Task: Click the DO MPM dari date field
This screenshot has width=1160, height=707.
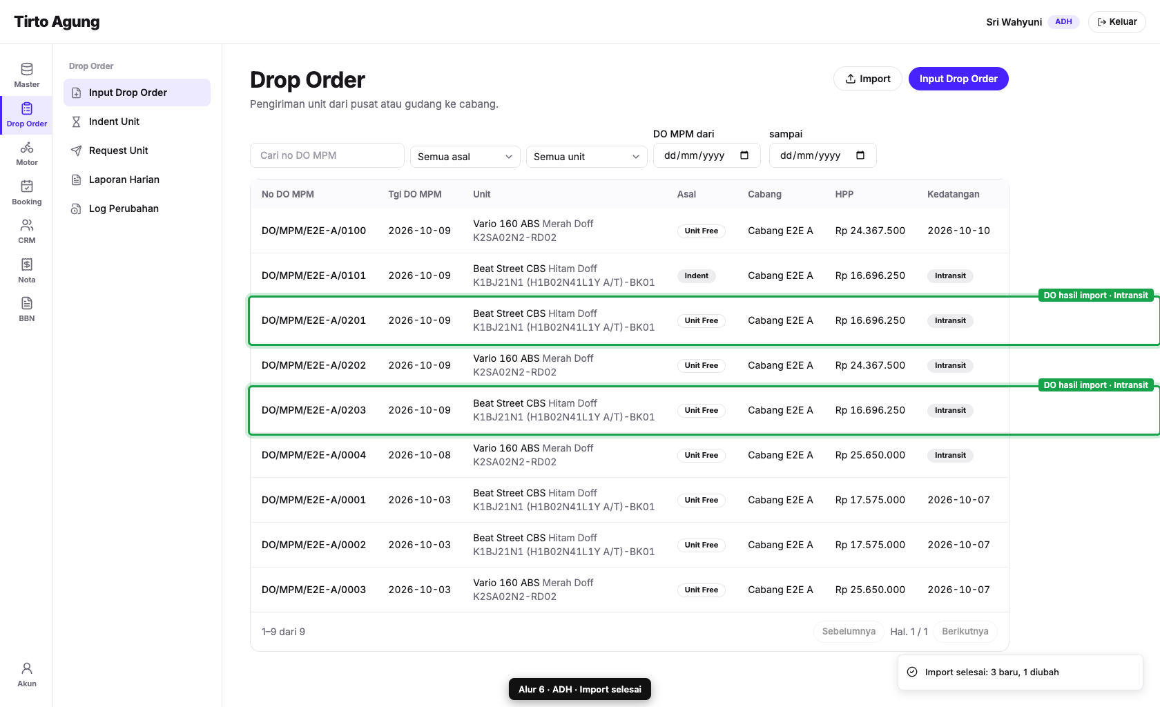Action: click(707, 155)
